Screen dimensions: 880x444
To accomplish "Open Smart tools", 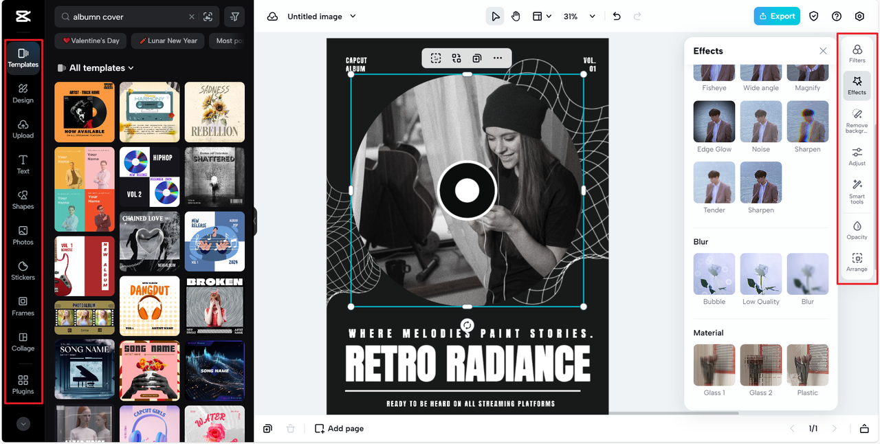I will click(857, 192).
